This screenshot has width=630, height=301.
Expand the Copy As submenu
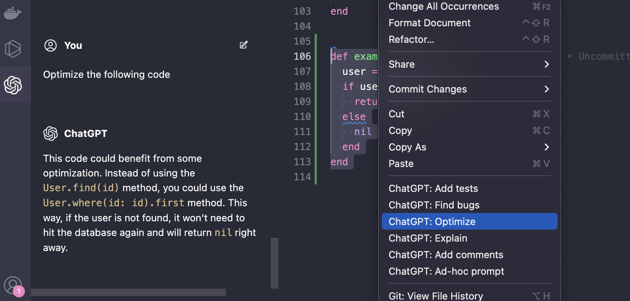click(469, 147)
